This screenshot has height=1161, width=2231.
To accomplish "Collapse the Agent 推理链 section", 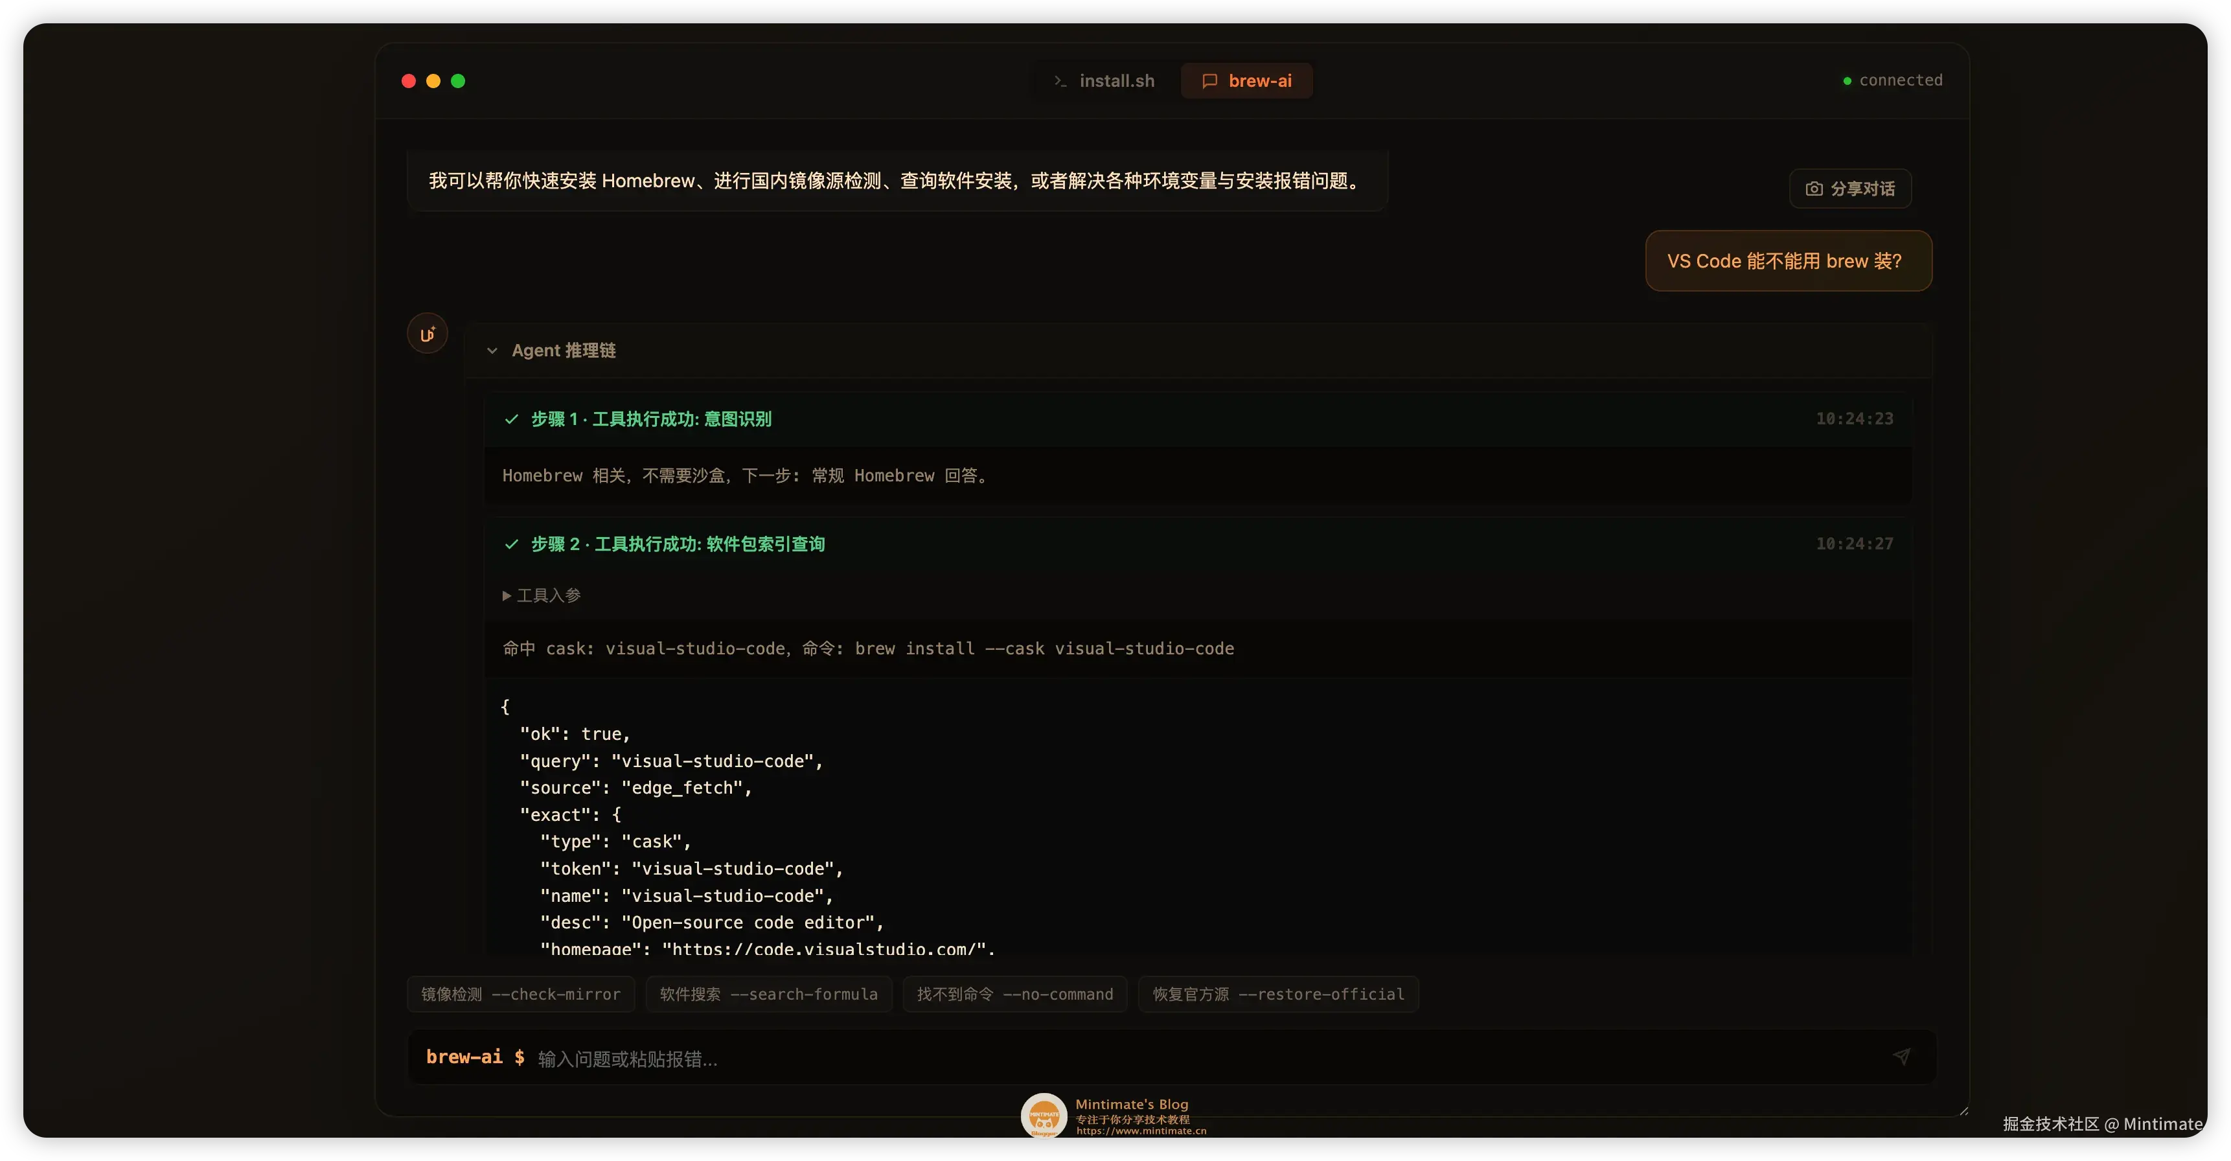I will coord(492,351).
